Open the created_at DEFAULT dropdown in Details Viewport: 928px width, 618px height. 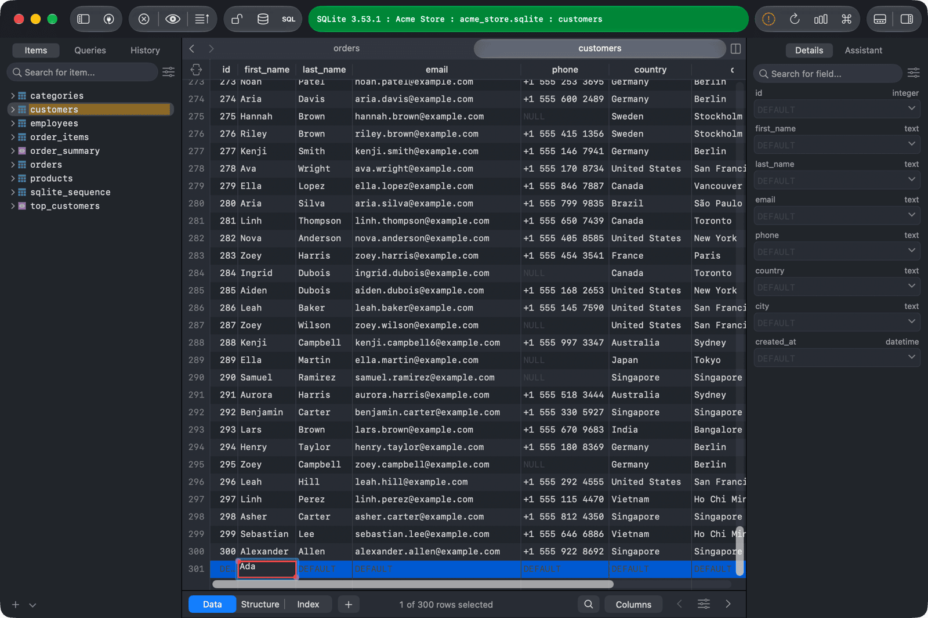837,358
